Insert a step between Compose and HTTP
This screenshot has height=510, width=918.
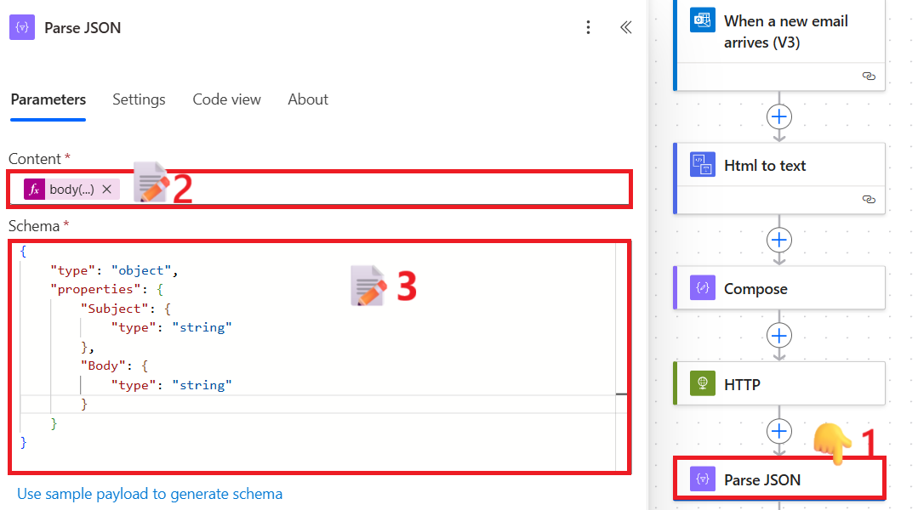[778, 335]
